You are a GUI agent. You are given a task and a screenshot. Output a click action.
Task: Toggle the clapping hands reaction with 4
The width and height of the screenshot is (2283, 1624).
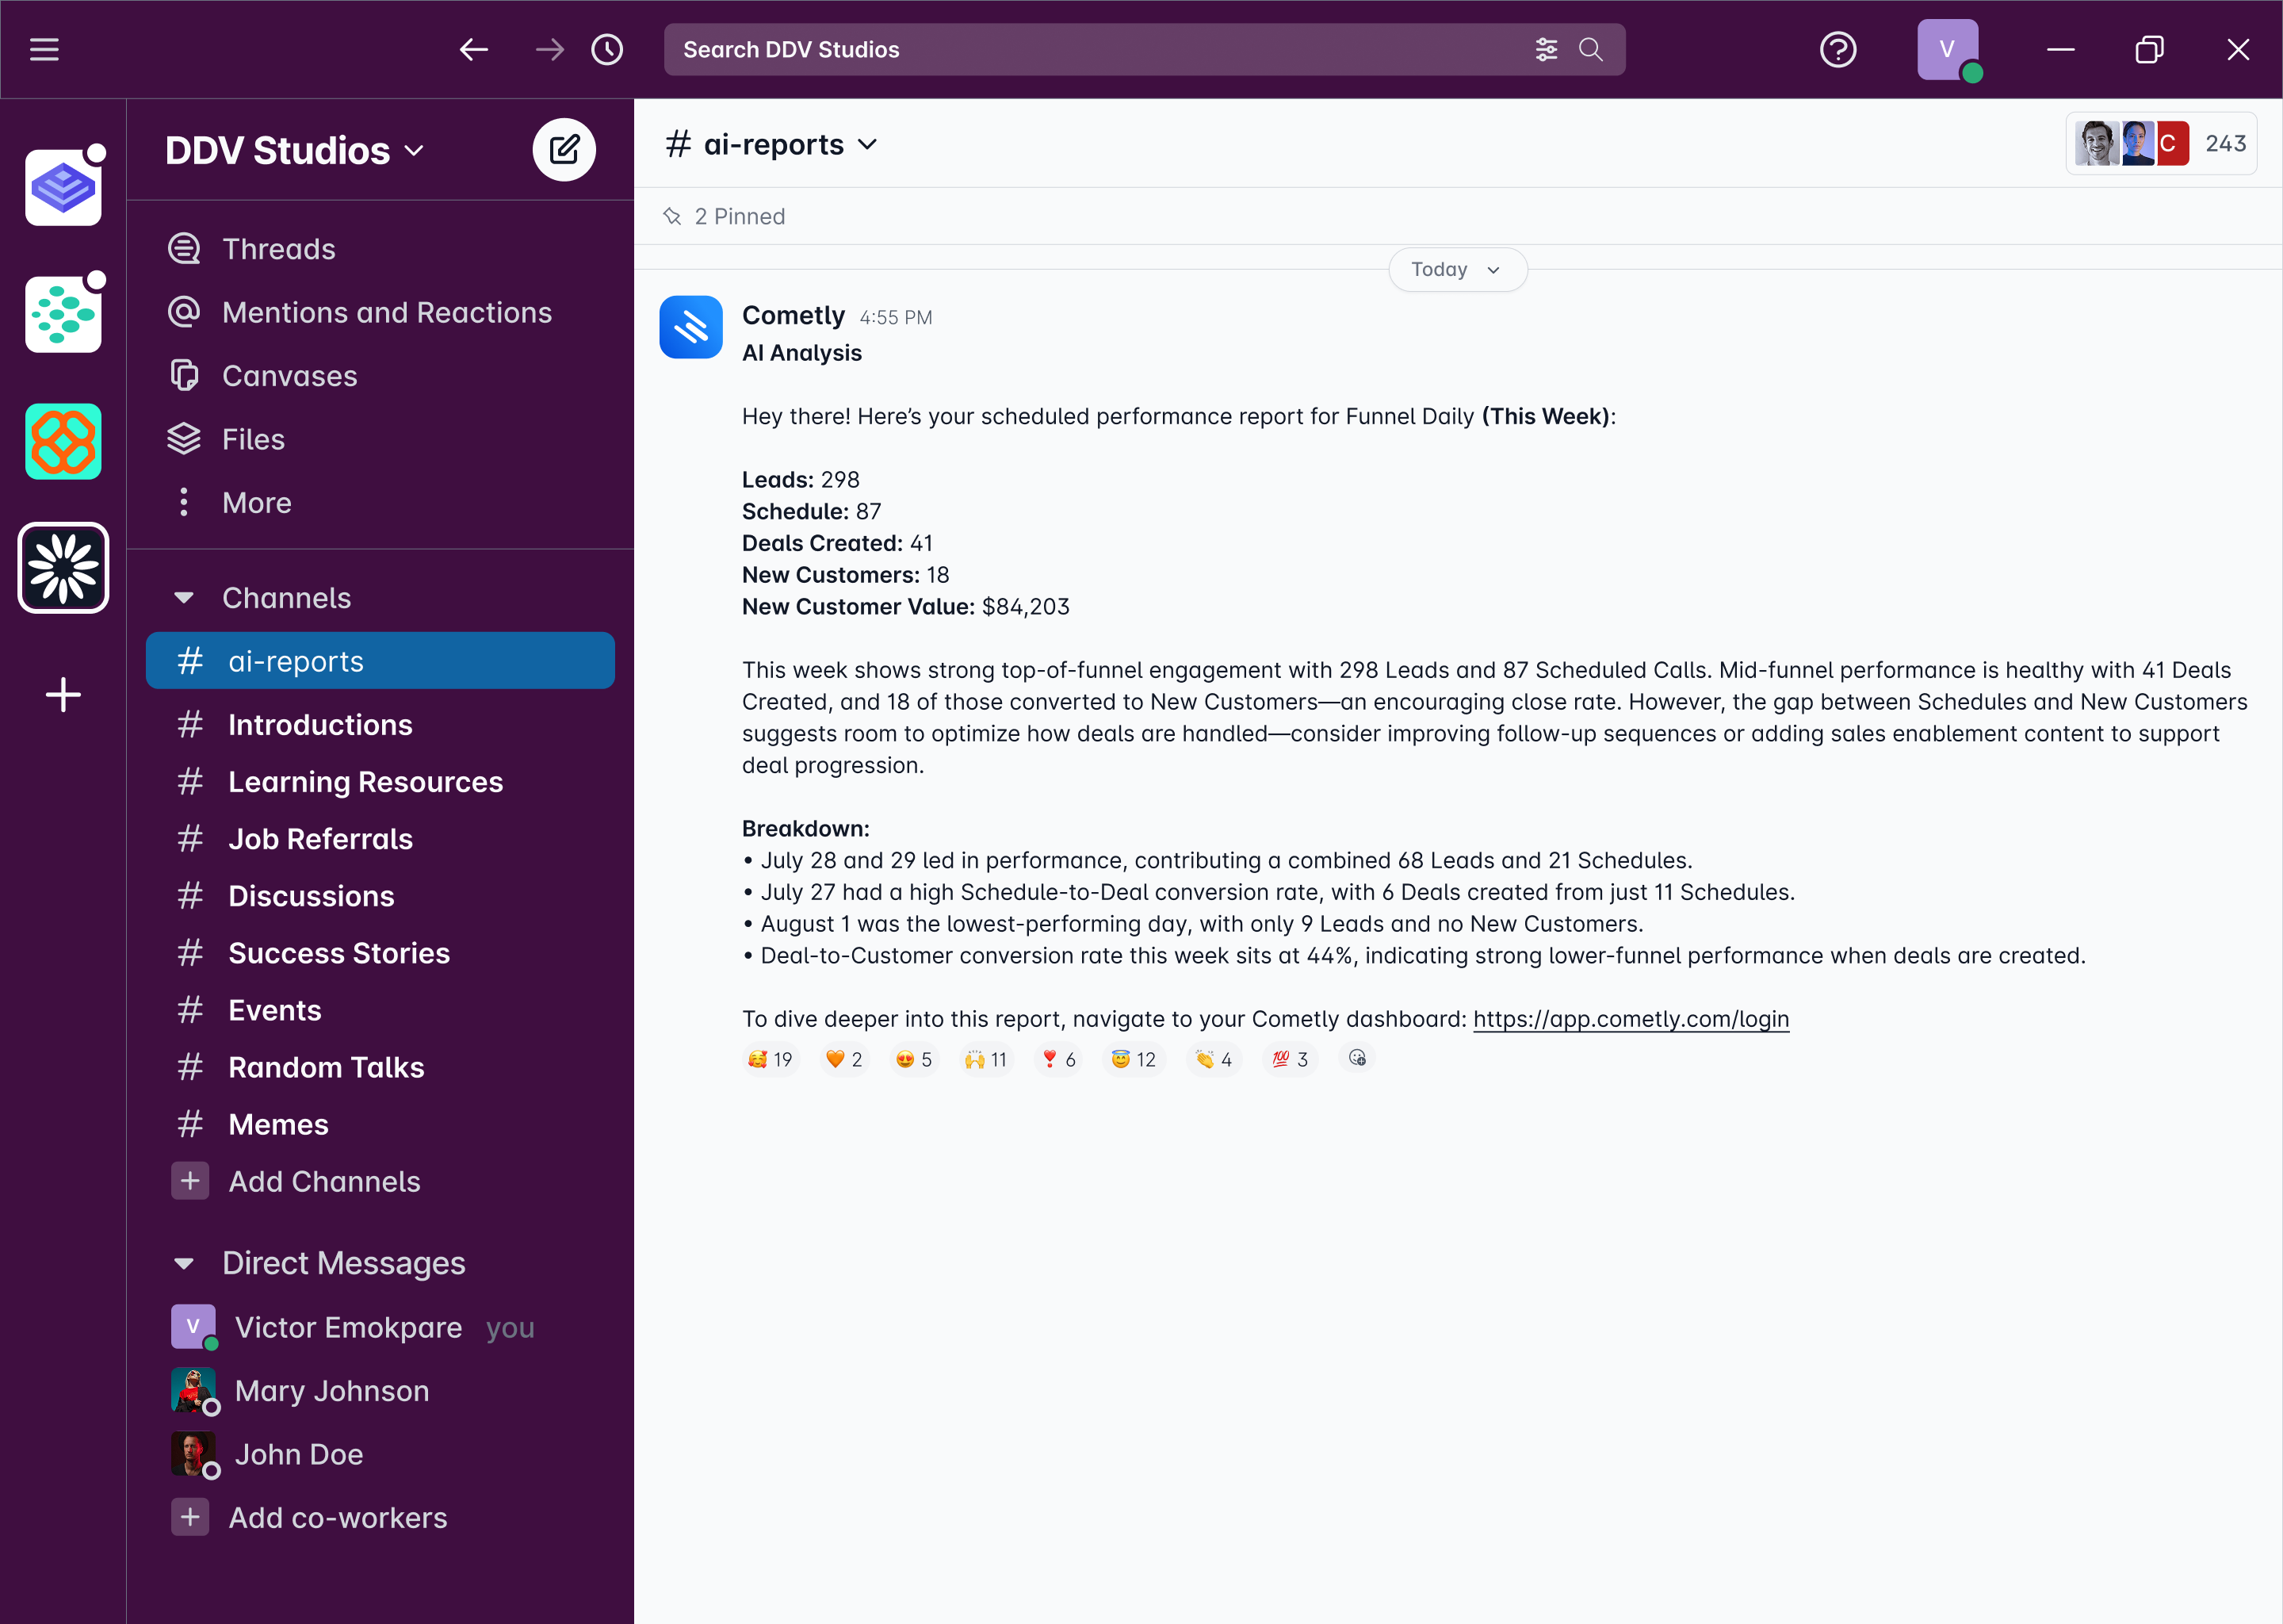click(x=1214, y=1059)
